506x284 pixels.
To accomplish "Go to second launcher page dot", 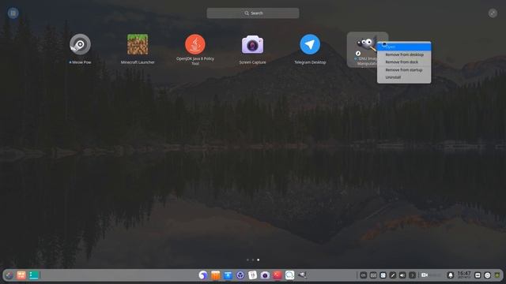I will pos(253,260).
